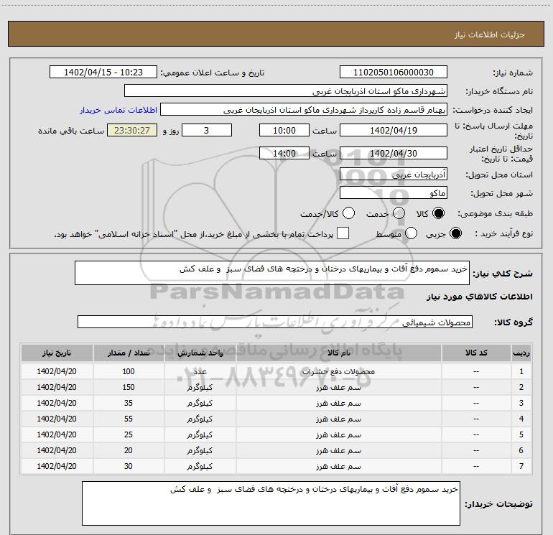This screenshot has width=553, height=535.
Task: Toggle the اسناد خزانه اسلامی payment checkbox
Action: 343,233
